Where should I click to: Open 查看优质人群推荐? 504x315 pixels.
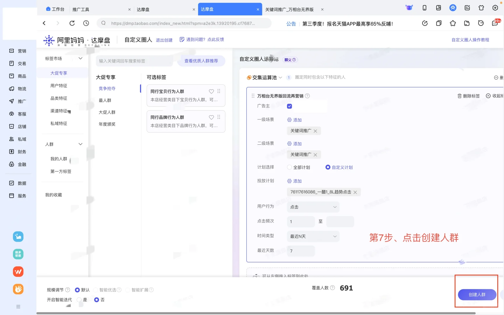201,61
